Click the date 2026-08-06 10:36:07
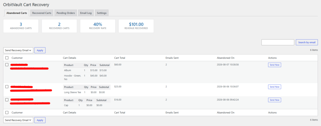The height and width of the screenshot is (126, 321). click(228, 87)
